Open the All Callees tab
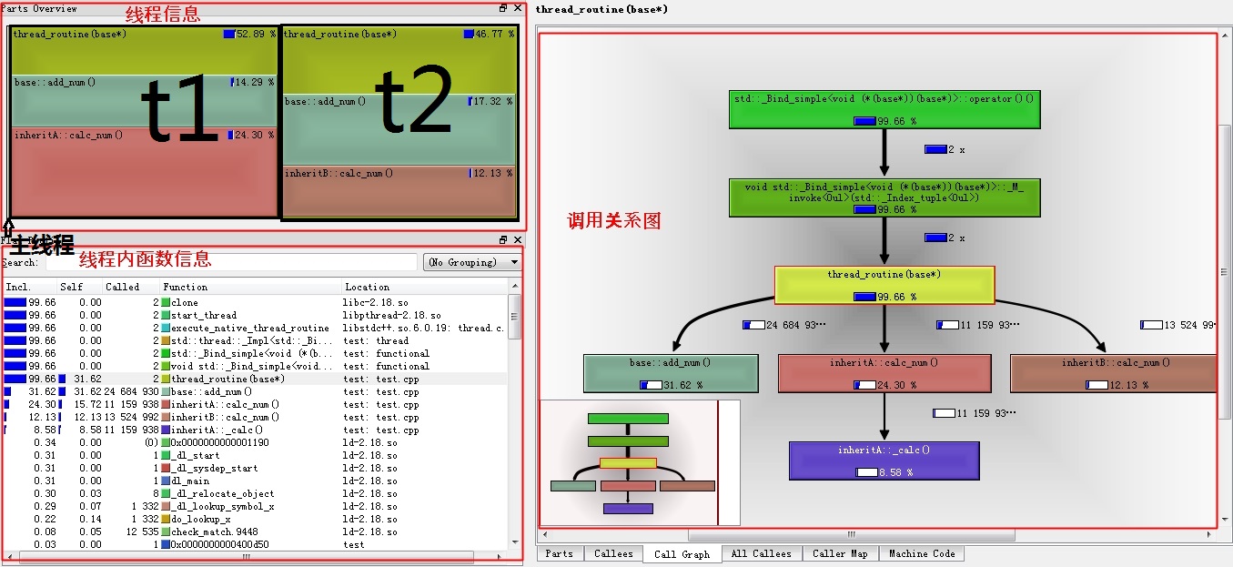The width and height of the screenshot is (1233, 567). [x=761, y=553]
